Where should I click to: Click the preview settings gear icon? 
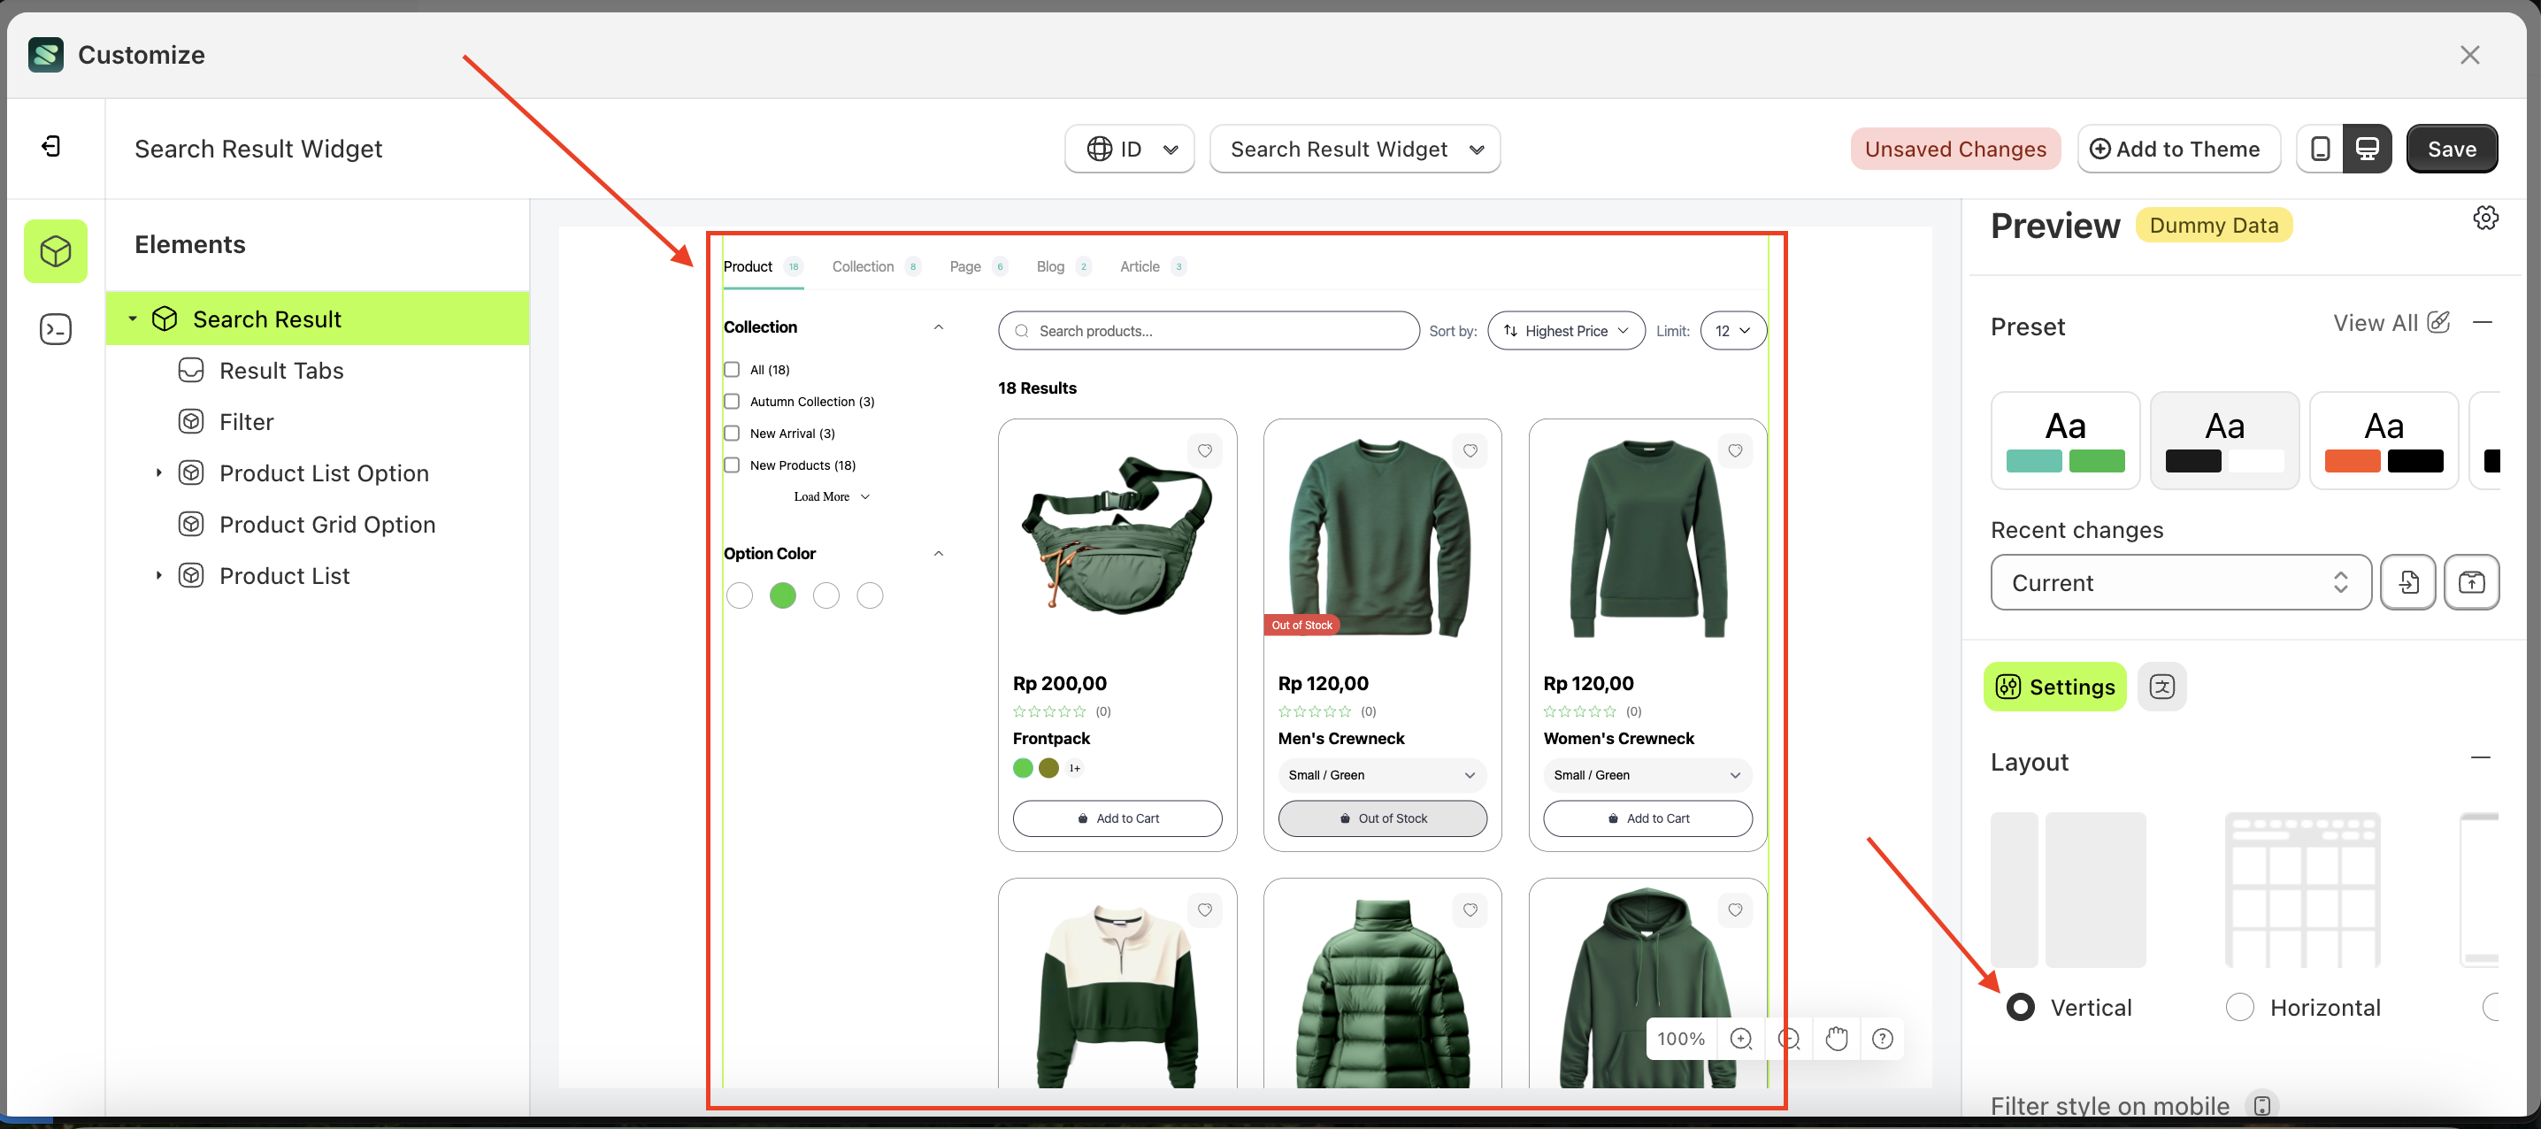(x=2484, y=218)
